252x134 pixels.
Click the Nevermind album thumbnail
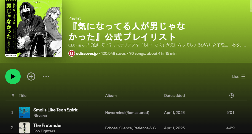pyautogui.click(x=25, y=113)
